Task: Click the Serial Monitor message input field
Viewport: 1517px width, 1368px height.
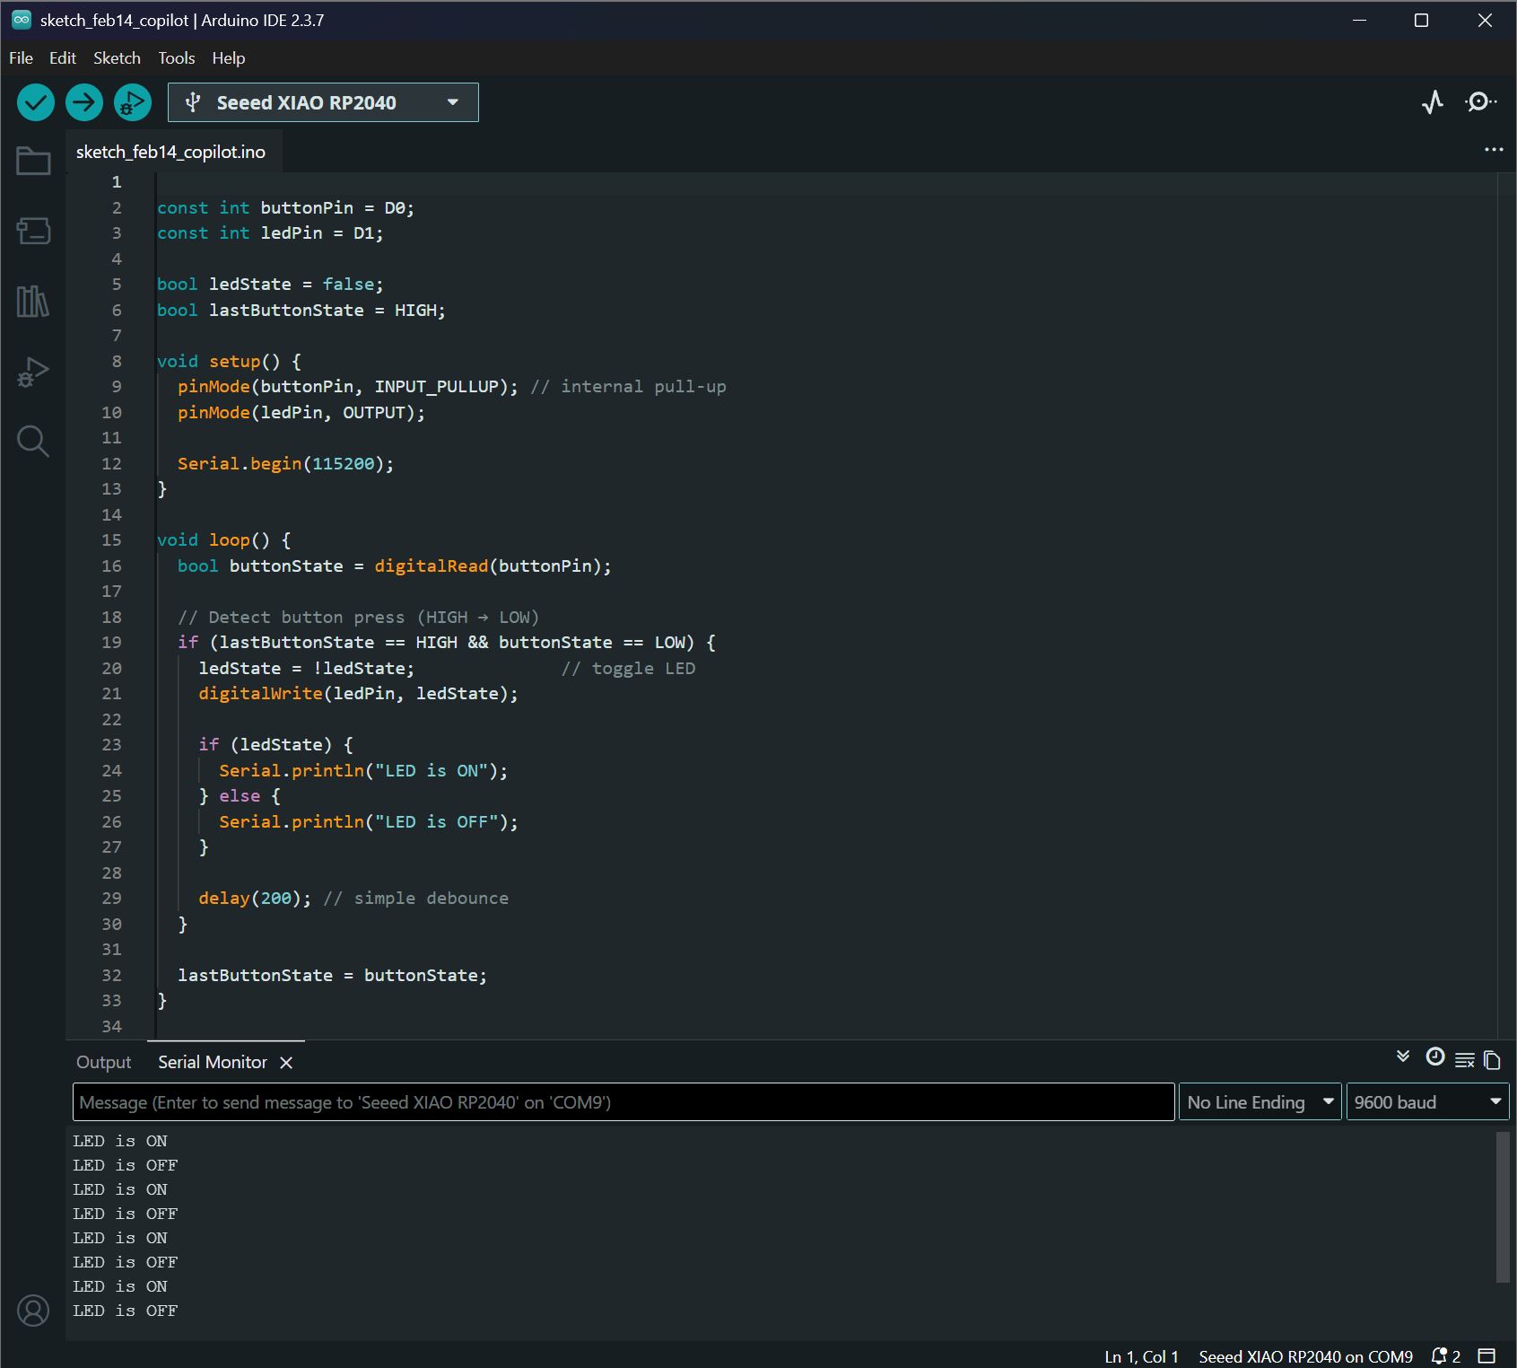Action: pyautogui.click(x=623, y=1102)
